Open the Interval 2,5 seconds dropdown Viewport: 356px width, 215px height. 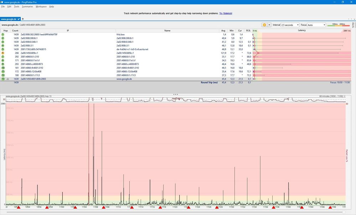[290, 25]
